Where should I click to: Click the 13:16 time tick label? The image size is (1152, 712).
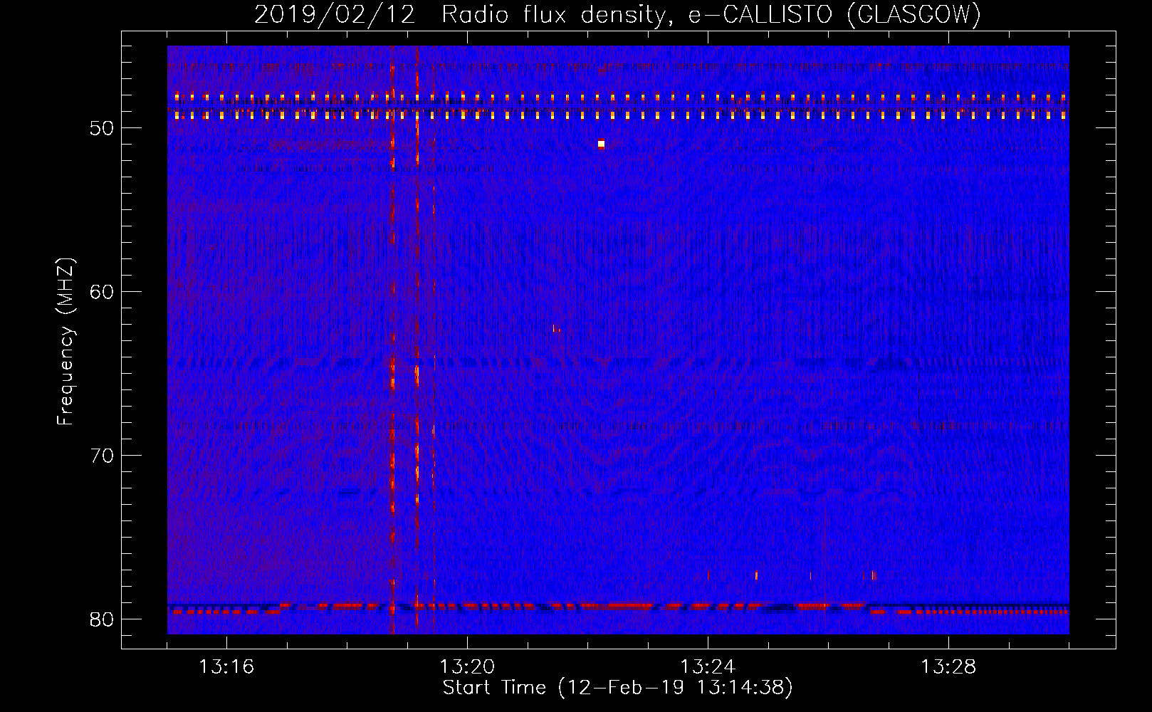pyautogui.click(x=226, y=667)
